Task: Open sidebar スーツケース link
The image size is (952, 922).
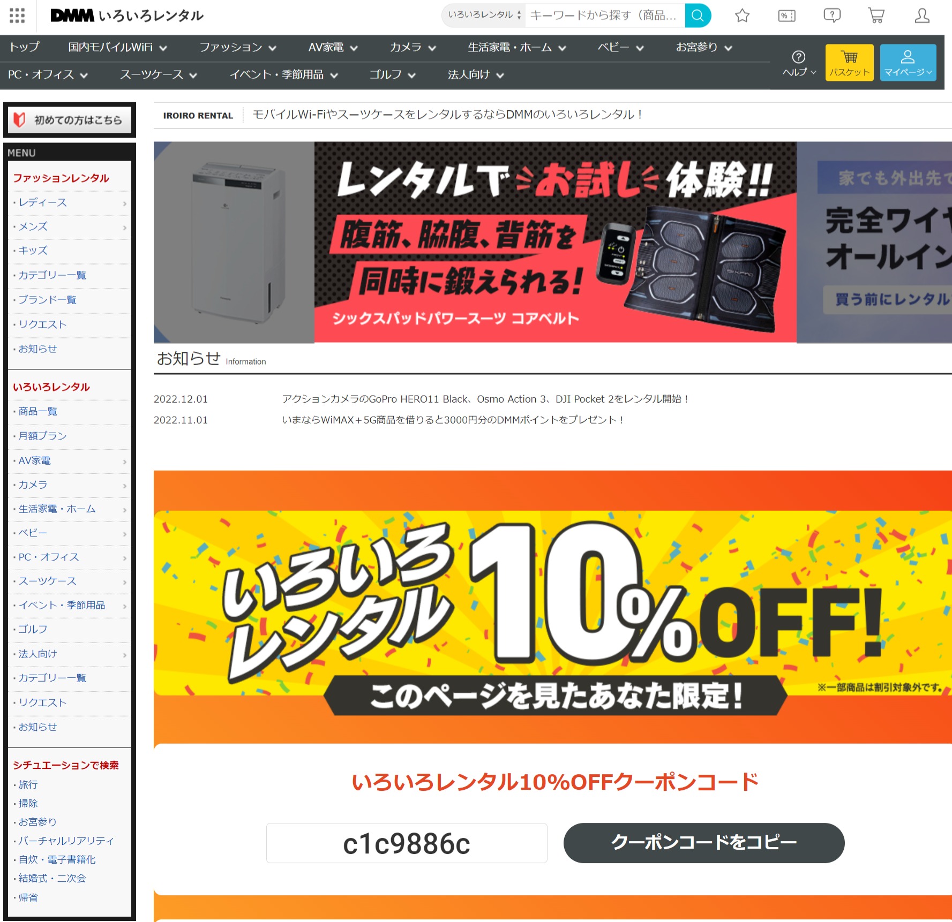Action: coord(70,581)
